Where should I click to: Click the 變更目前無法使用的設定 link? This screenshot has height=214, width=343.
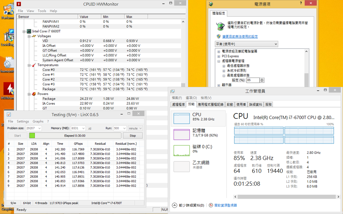tap(240, 36)
